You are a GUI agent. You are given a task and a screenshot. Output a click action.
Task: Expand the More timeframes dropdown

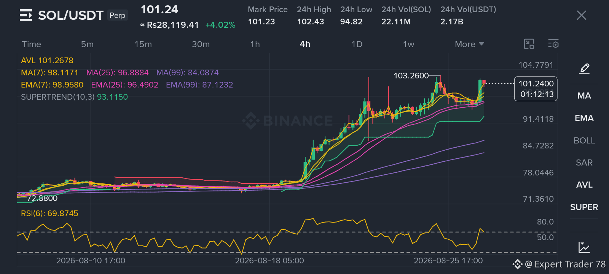coord(469,44)
